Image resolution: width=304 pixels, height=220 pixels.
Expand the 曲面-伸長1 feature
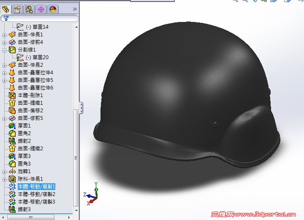click(x=5, y=35)
